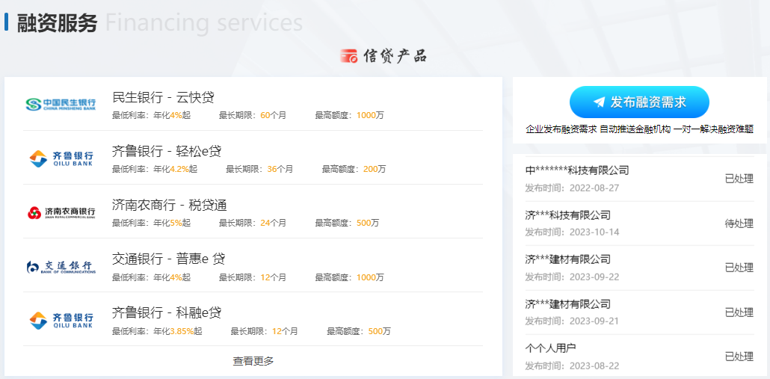Open 交通银行 - 普惠e 贷 product

point(168,259)
